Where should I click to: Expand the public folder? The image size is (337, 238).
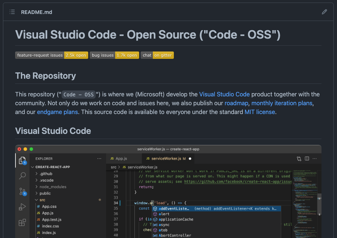click(45, 193)
